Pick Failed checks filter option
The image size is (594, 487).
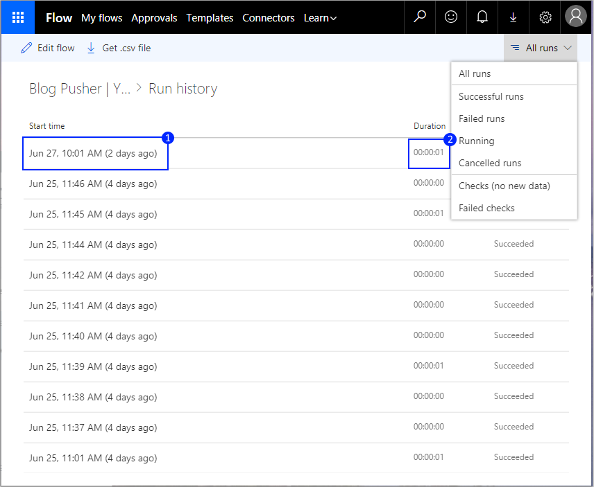click(486, 208)
